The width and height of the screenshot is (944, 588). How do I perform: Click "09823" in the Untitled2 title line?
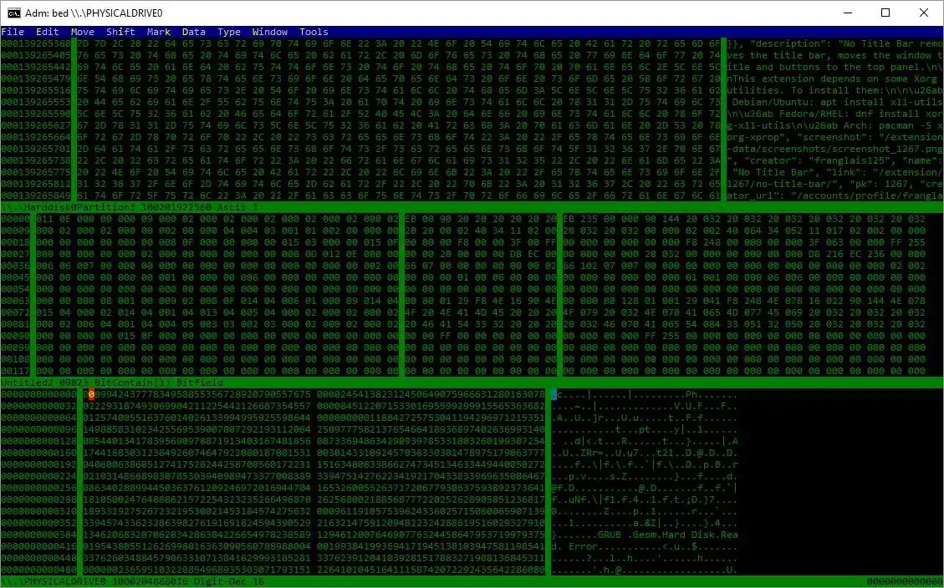[x=74, y=383]
